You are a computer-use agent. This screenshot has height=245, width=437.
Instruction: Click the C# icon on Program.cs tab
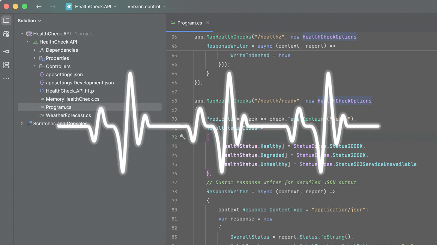173,23
